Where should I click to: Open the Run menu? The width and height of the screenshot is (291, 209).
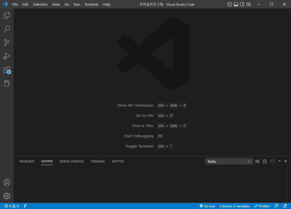pyautogui.click(x=77, y=4)
